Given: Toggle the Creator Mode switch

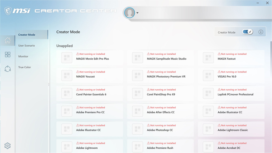Looking at the screenshot, I should (x=248, y=32).
